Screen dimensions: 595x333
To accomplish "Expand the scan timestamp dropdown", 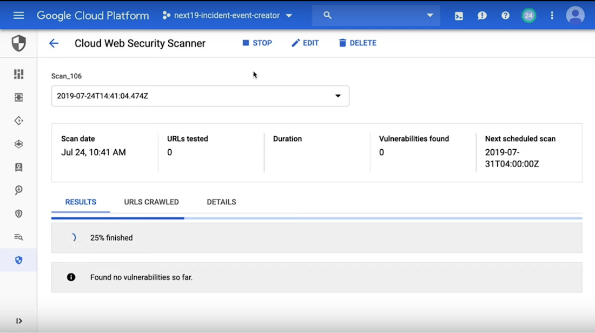I will [338, 96].
